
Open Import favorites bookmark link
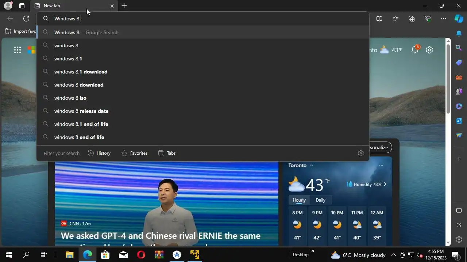coord(20,31)
